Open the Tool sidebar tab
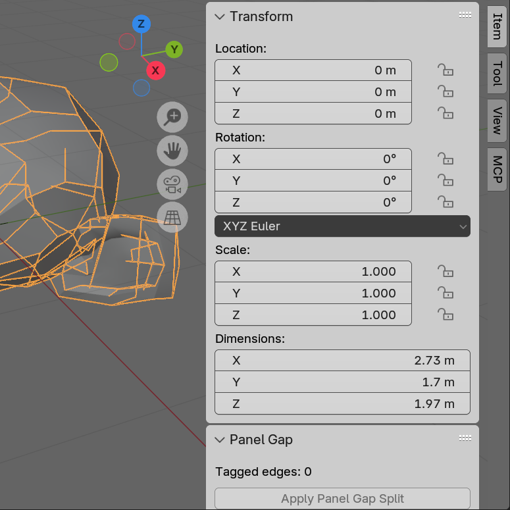Image resolution: width=510 pixels, height=510 pixels. (497, 74)
